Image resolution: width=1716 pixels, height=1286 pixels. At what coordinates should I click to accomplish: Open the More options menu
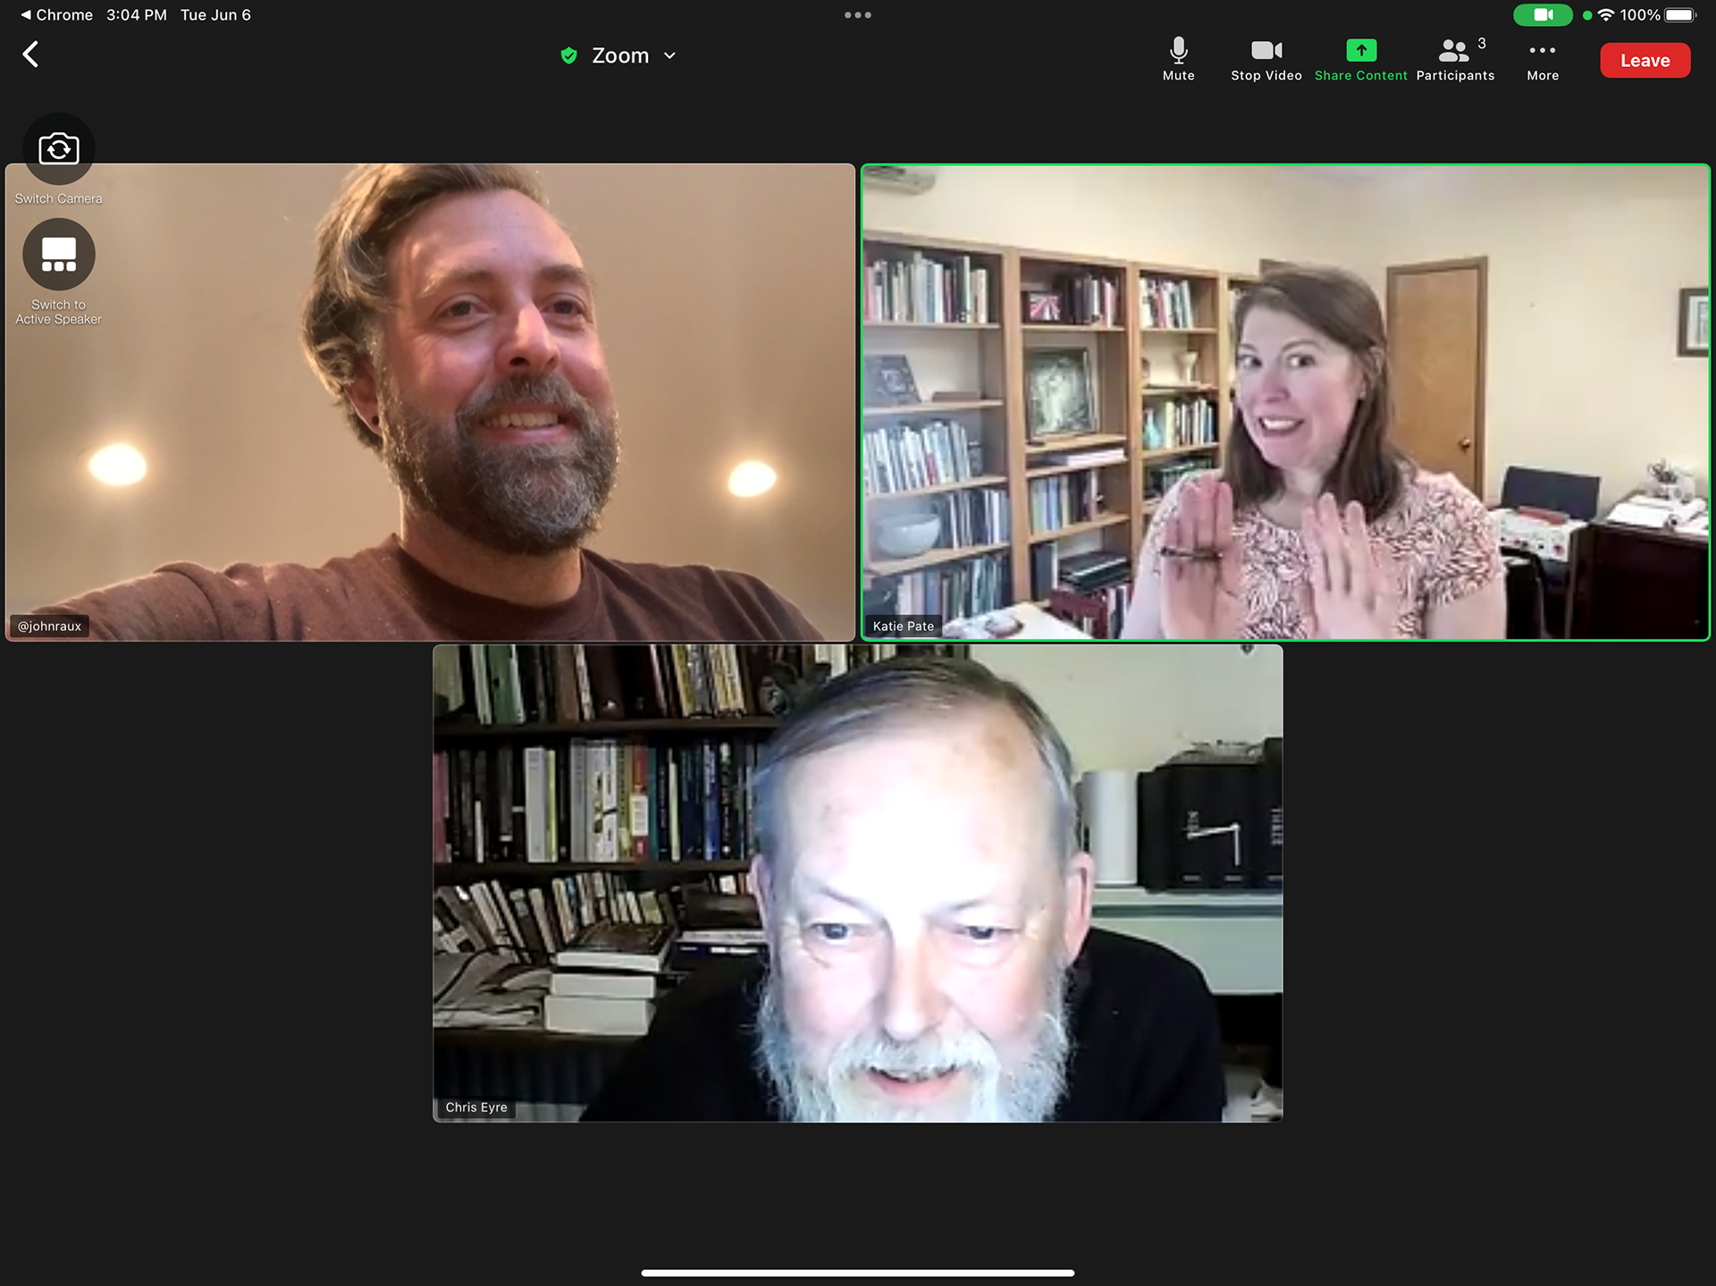click(x=1542, y=58)
